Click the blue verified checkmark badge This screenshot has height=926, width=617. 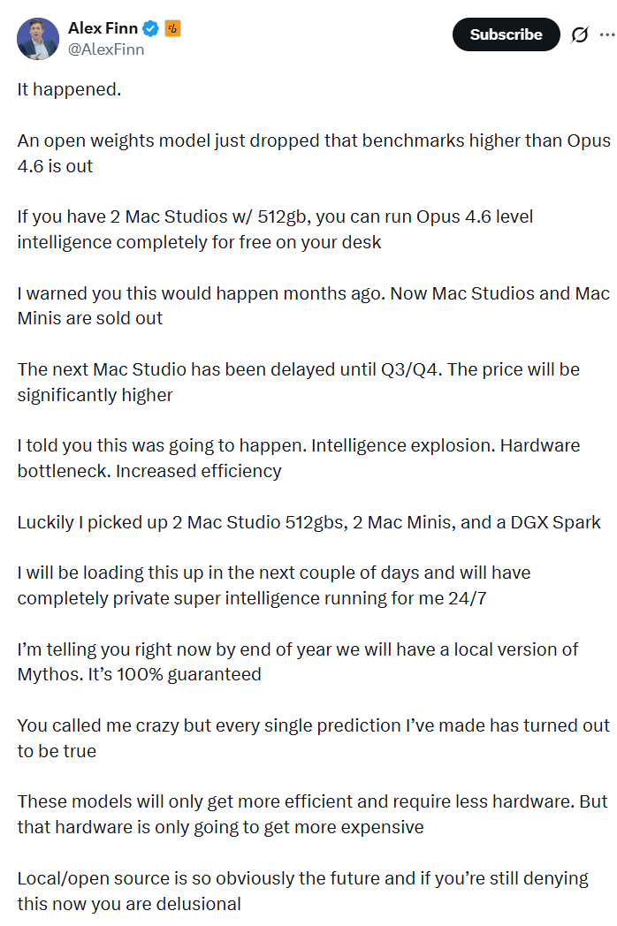151,29
